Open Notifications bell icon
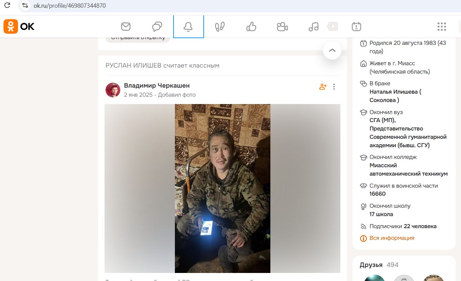 (x=188, y=26)
